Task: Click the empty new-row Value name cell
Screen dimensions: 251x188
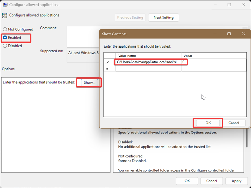Action: pyautogui.click(x=148, y=69)
